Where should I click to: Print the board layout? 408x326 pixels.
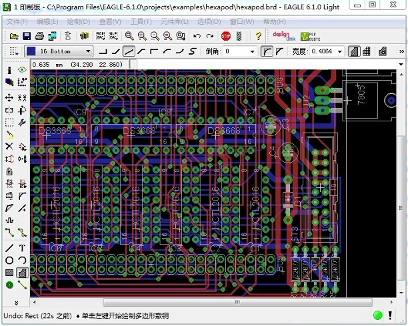[39, 36]
